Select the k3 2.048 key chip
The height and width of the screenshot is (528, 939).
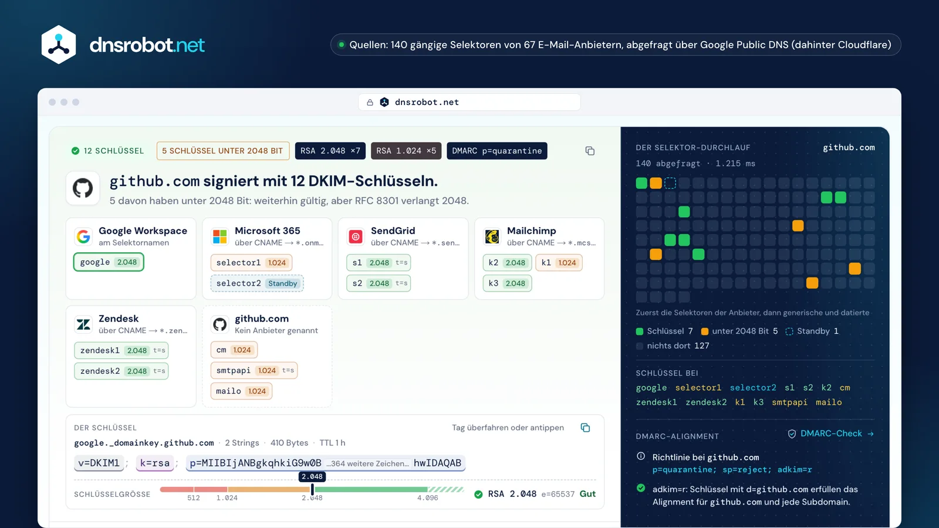click(x=507, y=283)
